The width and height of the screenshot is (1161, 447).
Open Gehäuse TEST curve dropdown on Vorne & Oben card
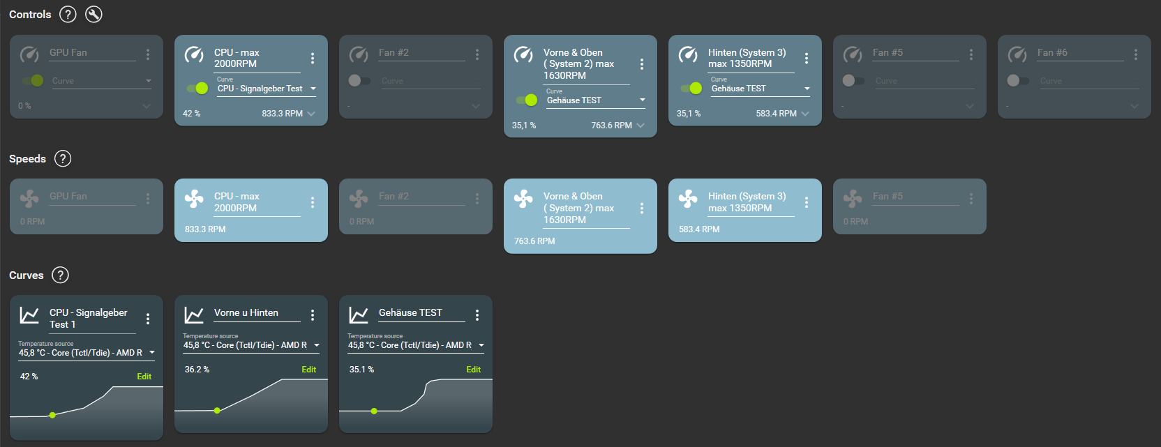[x=597, y=100]
